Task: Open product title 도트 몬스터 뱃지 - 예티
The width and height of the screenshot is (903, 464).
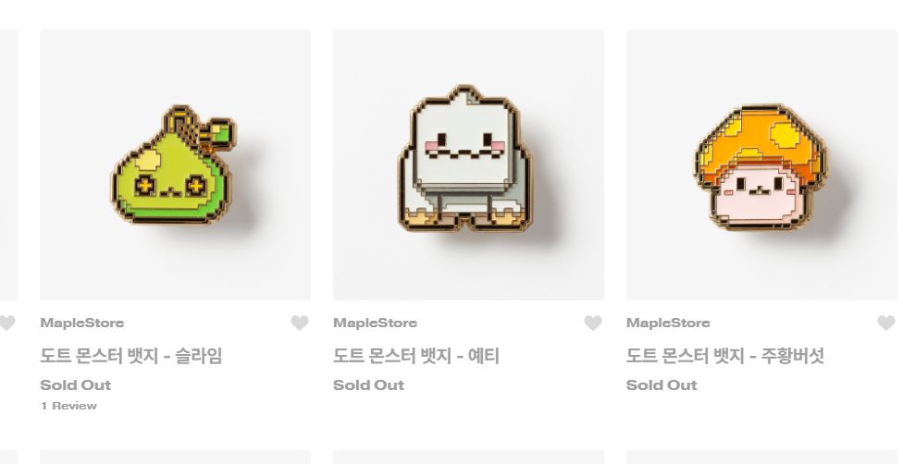Action: pos(416,356)
